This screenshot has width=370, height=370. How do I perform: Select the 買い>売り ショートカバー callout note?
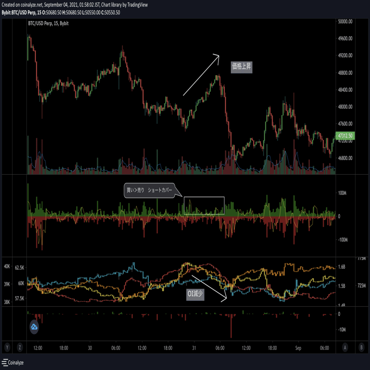(x=149, y=190)
